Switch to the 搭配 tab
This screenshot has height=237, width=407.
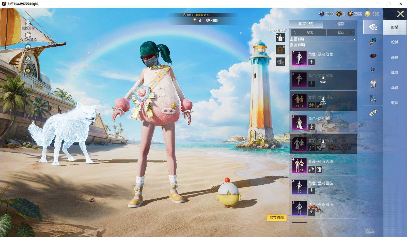340,24
